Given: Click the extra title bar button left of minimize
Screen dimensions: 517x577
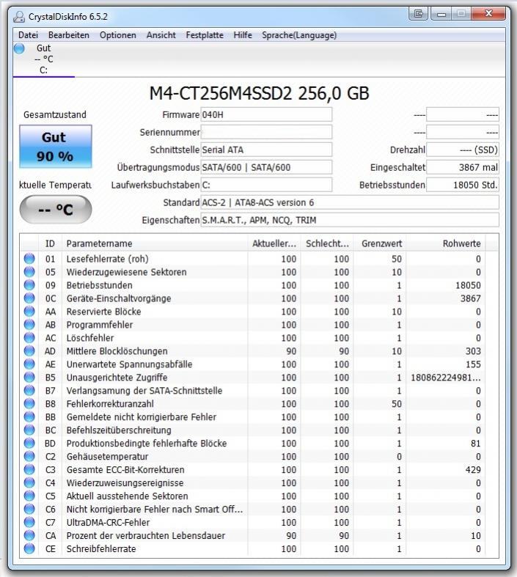Looking at the screenshot, I should (419, 14).
